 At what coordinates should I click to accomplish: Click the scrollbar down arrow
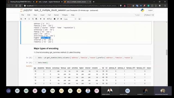click(x=167, y=85)
